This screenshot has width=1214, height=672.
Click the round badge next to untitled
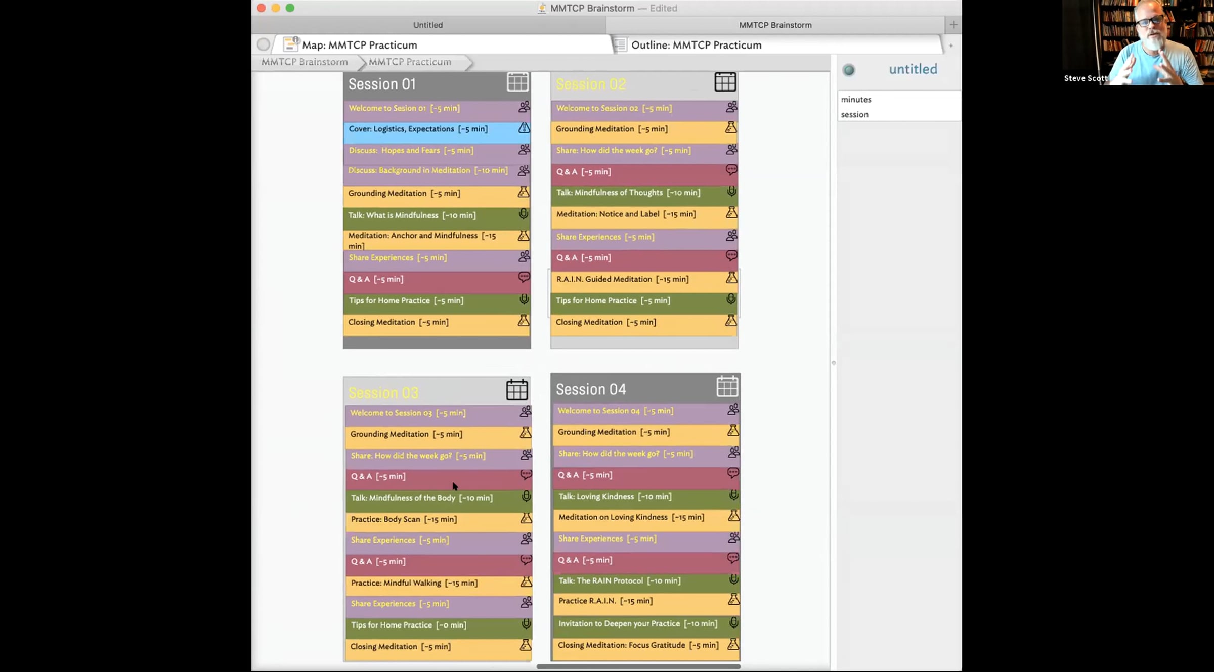(849, 70)
